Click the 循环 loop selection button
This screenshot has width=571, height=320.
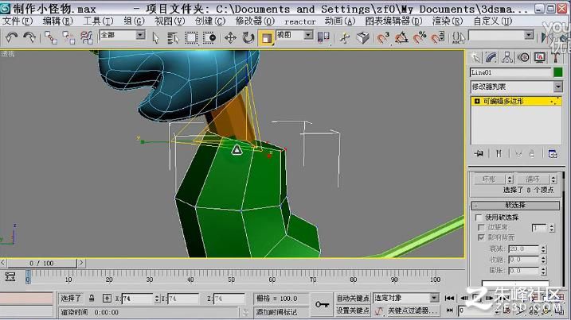533,179
